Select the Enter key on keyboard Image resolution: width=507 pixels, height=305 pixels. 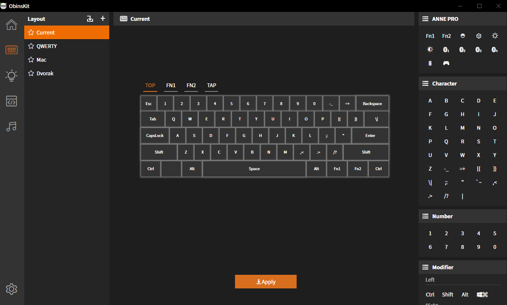tap(370, 135)
